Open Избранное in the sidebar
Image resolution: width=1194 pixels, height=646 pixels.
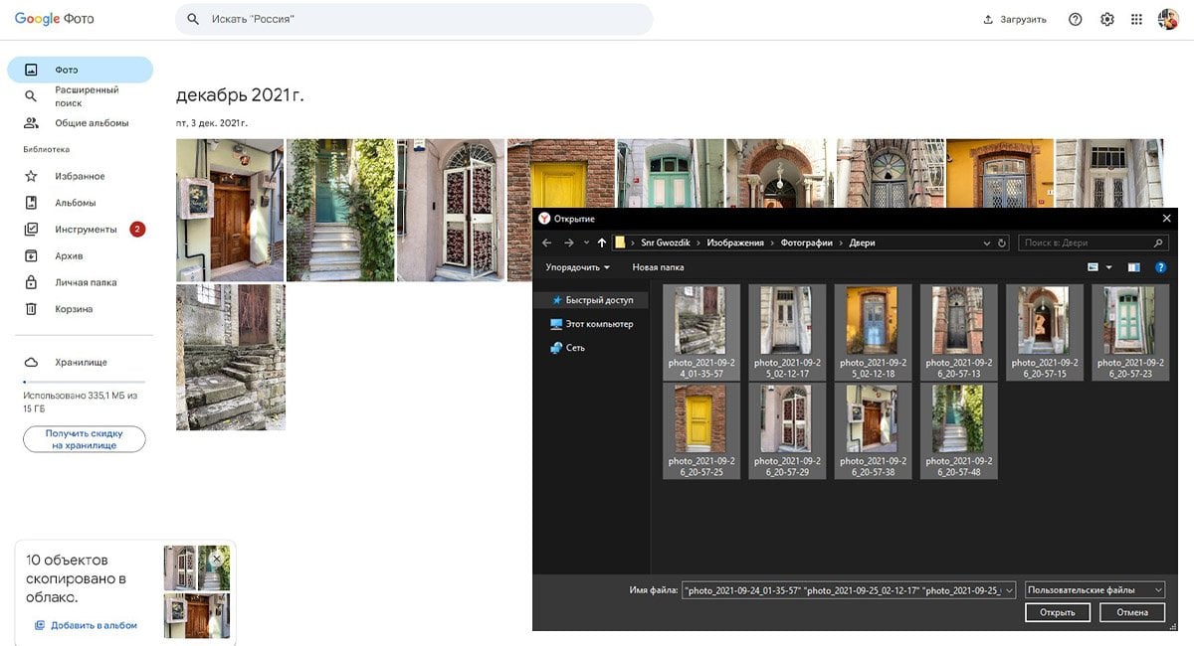click(80, 176)
